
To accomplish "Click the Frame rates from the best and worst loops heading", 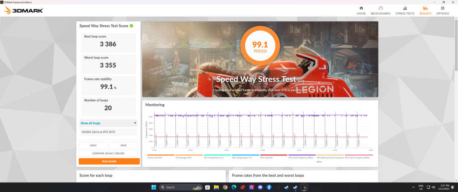I will point(268,175).
